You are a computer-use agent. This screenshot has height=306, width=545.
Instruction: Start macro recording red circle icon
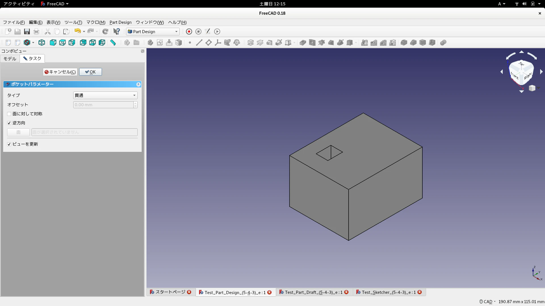pyautogui.click(x=189, y=31)
